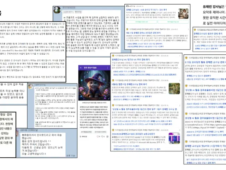Open more options for 6월4일 팀툰수업 result
The width and height of the screenshot is (226, 170).
click(x=180, y=80)
